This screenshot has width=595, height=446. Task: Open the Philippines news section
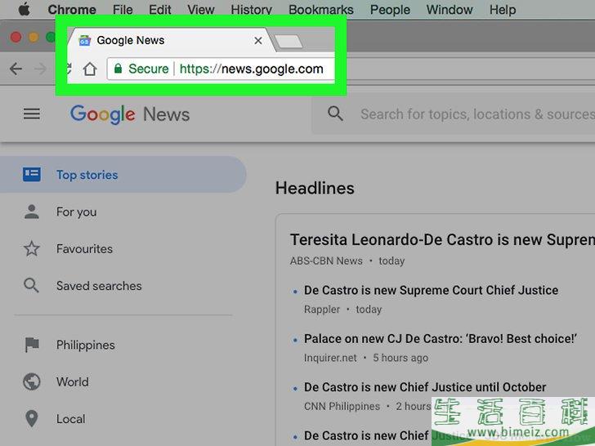tap(85, 345)
